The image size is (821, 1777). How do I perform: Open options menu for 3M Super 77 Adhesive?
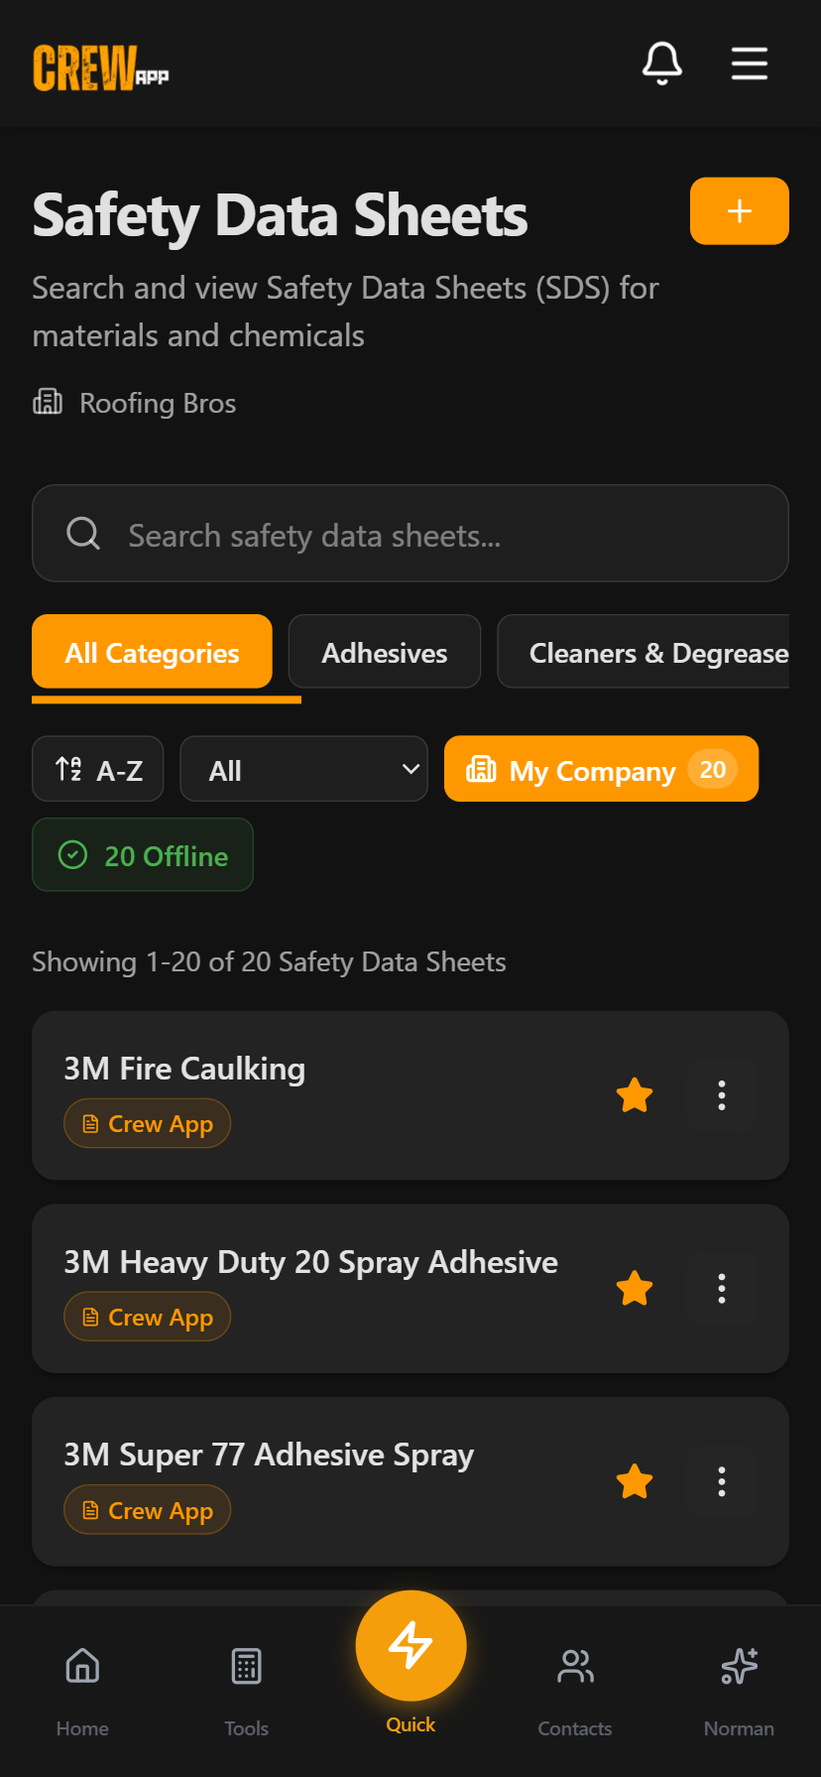pyautogui.click(x=722, y=1481)
